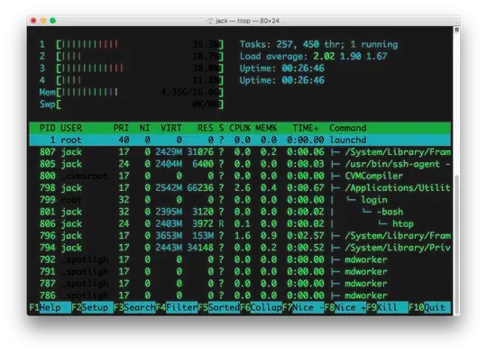Image resolution: width=487 pixels, height=354 pixels.
Task: Select mdworker process with PID 792
Action: [240, 259]
